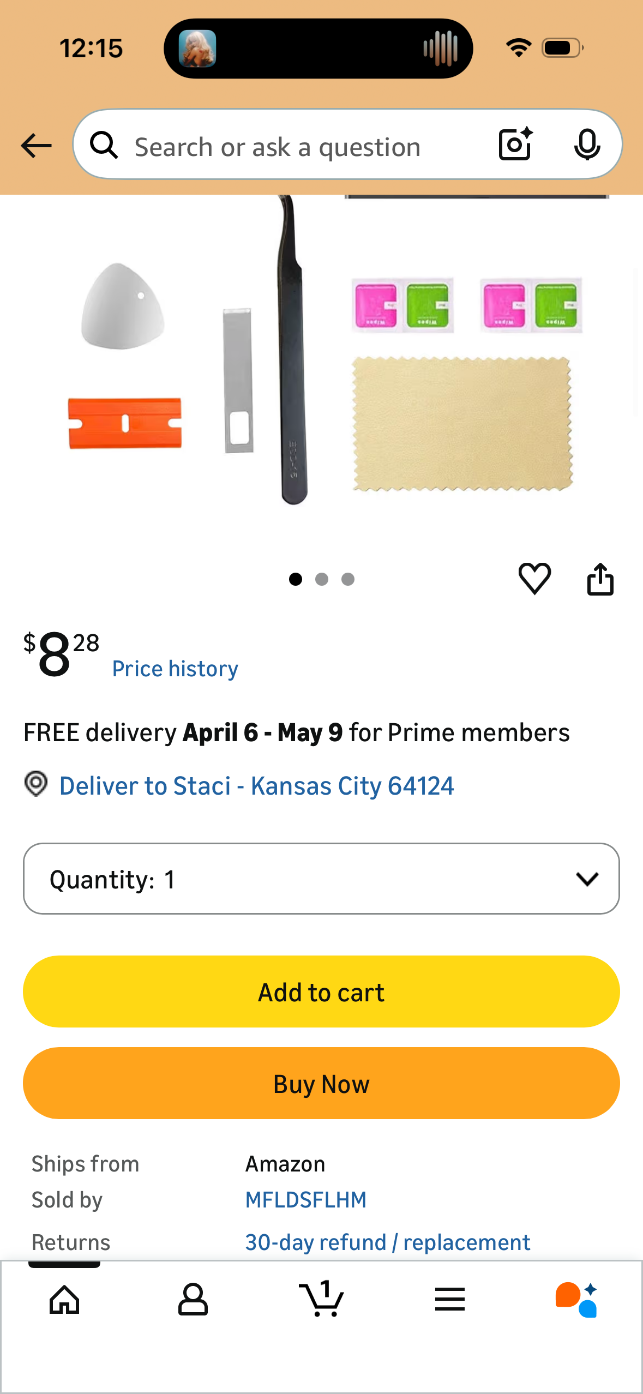Expand the Quantity dropdown
Image resolution: width=643 pixels, height=1394 pixels.
tap(321, 879)
